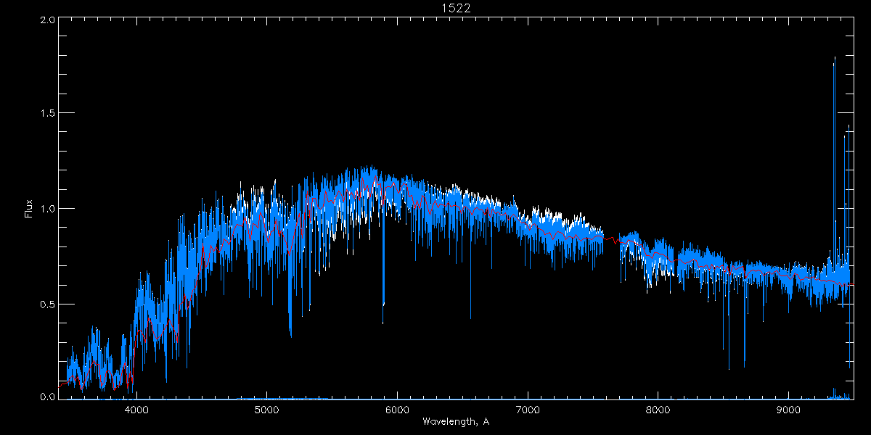The image size is (871, 435).
Task: Click the plot title 1522
Action: point(455,8)
